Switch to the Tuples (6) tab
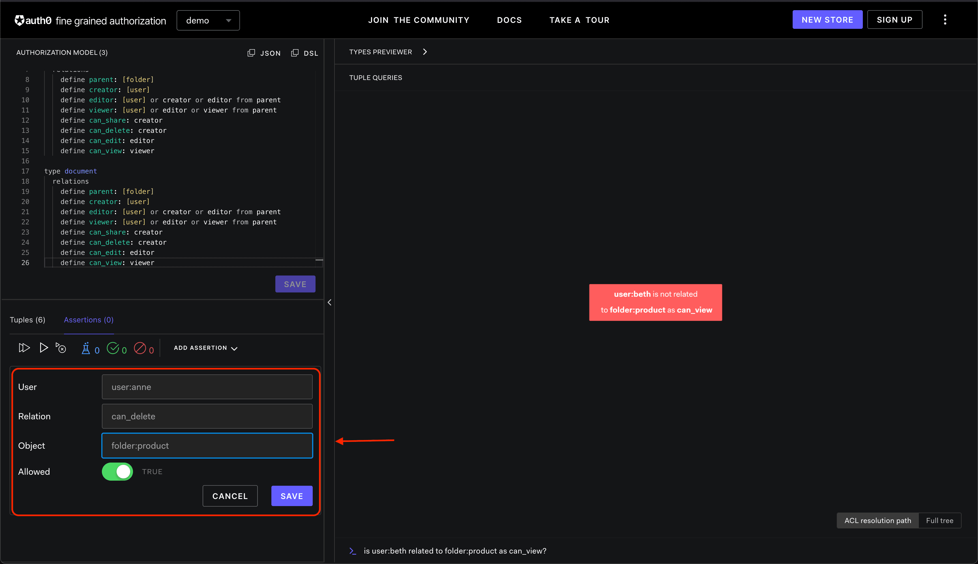The image size is (978, 564). 27,320
